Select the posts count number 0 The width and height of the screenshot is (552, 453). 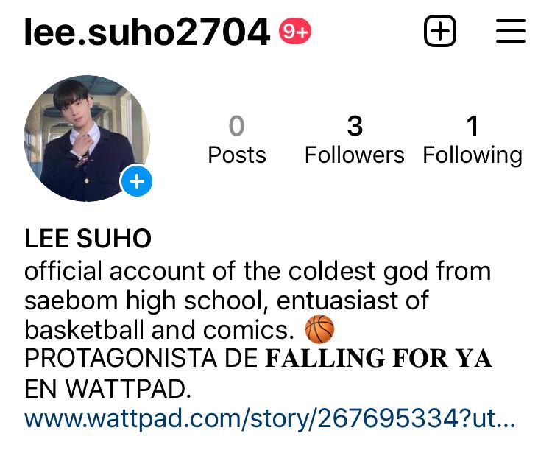coord(236,126)
